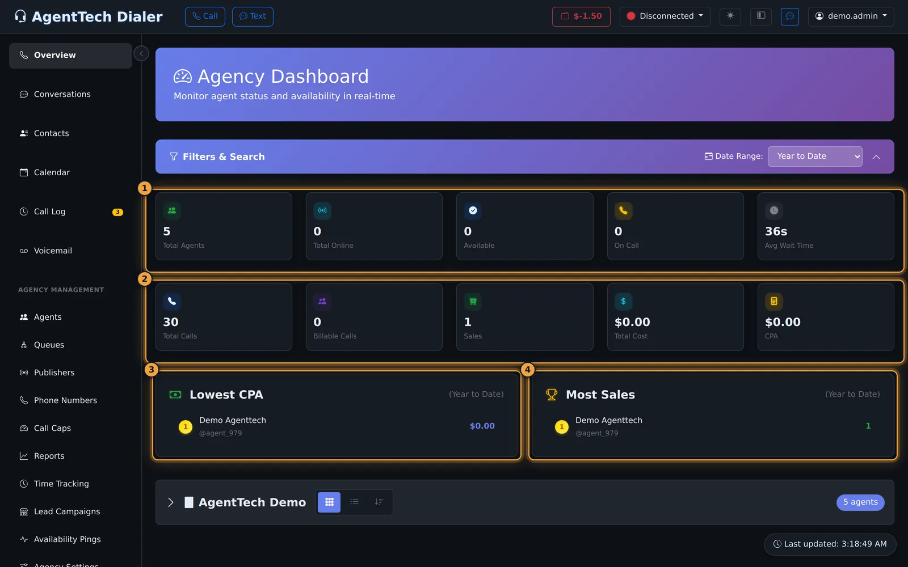Click the Phone Numbers handset icon
Image resolution: width=908 pixels, height=567 pixels.
(x=24, y=400)
